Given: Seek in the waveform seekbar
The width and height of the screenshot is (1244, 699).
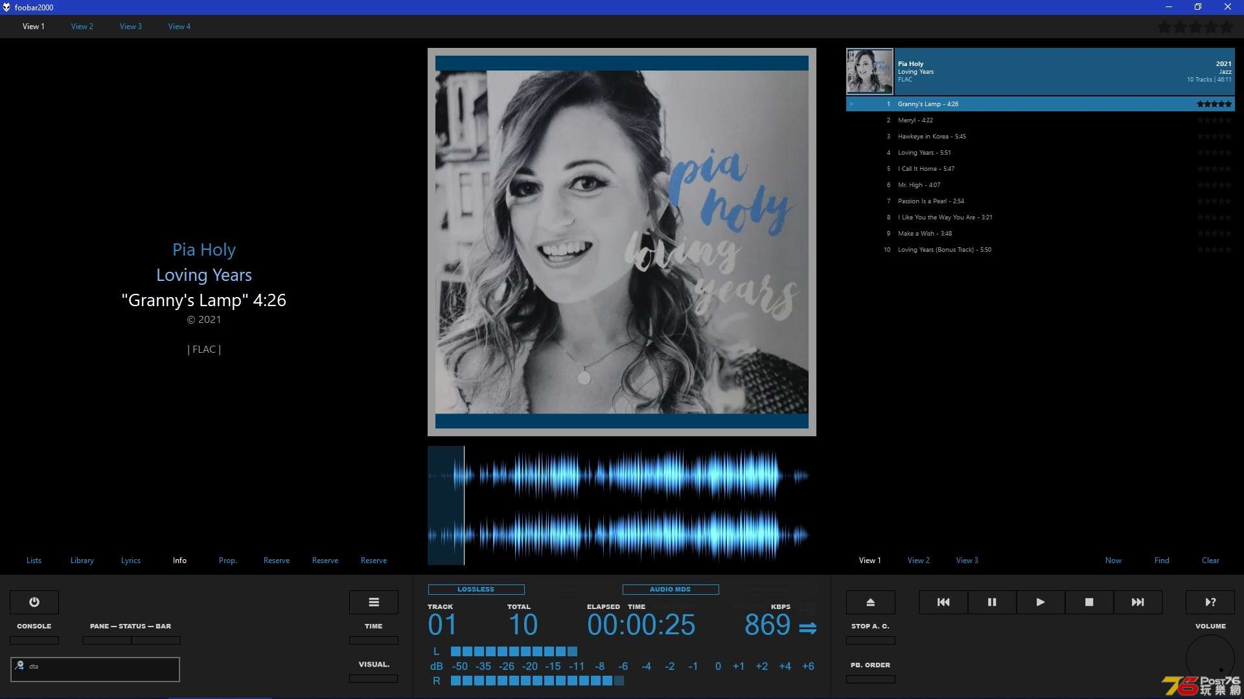Looking at the screenshot, I should tap(622, 505).
